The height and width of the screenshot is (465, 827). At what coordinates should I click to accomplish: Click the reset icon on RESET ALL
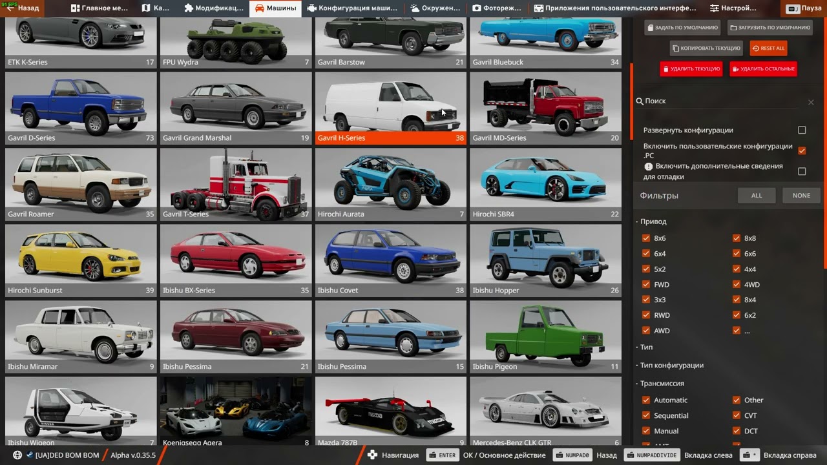click(756, 48)
